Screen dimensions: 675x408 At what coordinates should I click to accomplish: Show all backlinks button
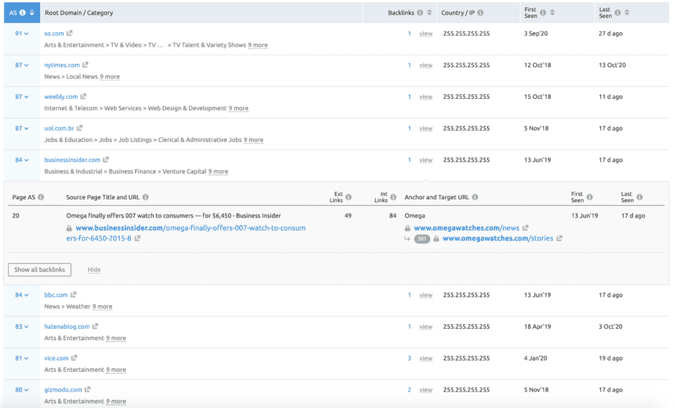40,270
